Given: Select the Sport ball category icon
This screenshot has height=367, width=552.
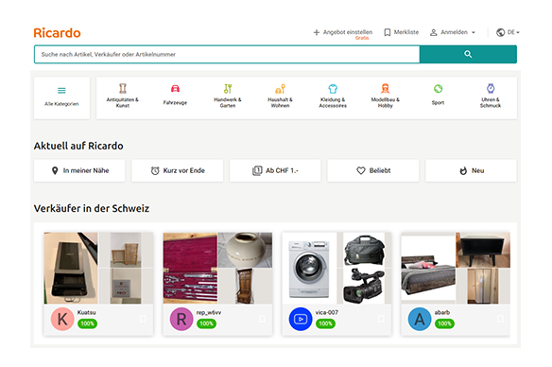Looking at the screenshot, I should 438,89.
